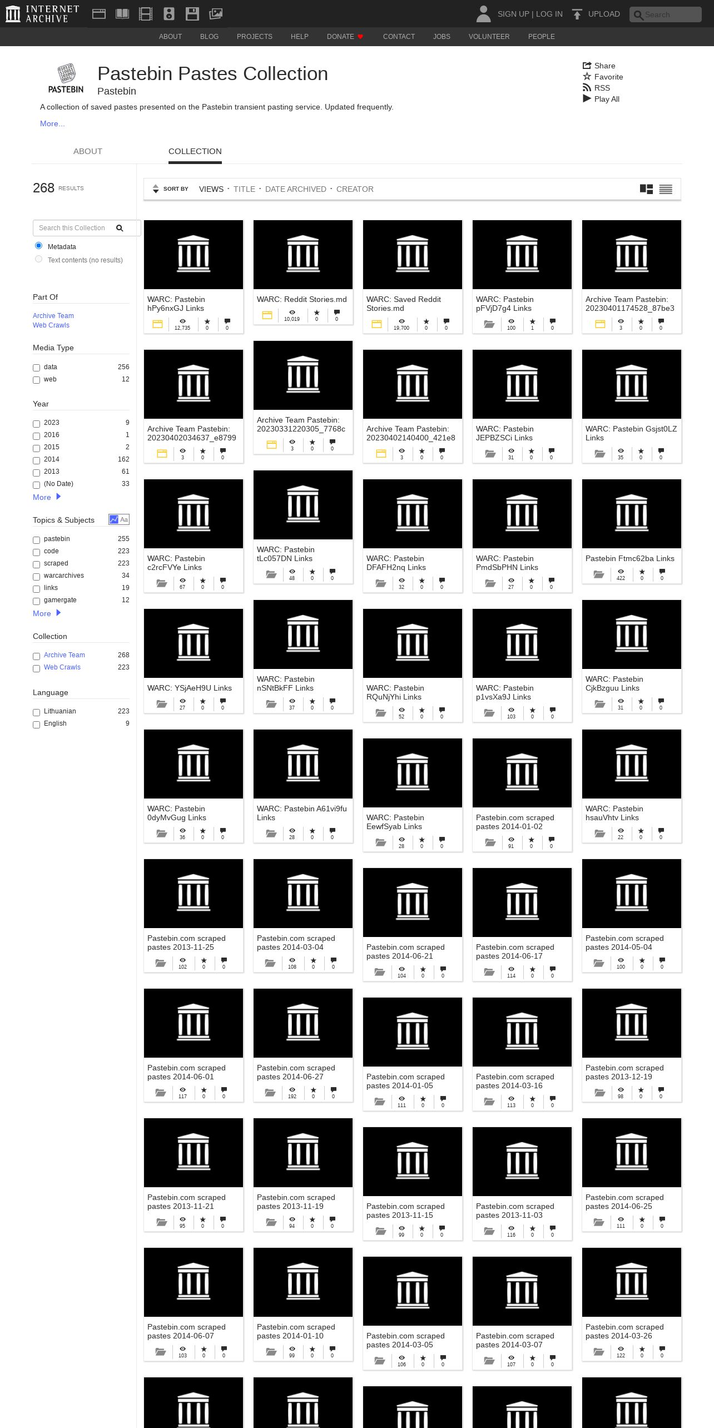Check the Lithuanian language checkbox
This screenshot has height=1428, width=714.
pyautogui.click(x=36, y=712)
